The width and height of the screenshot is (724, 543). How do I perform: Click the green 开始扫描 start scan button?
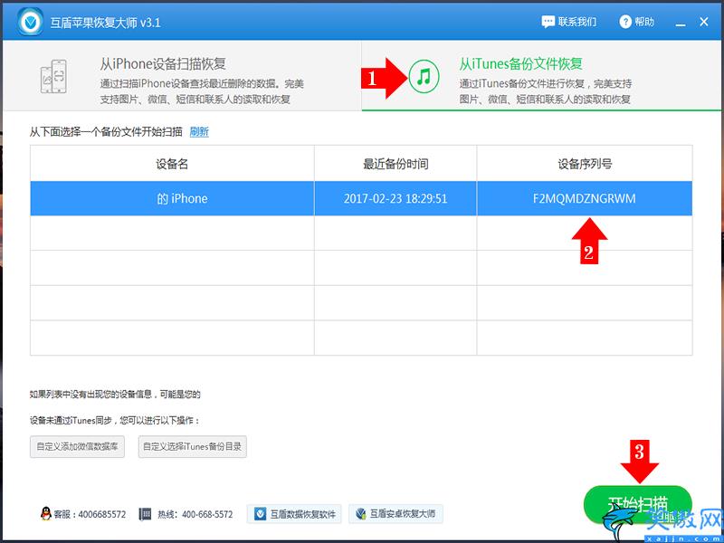(x=638, y=504)
